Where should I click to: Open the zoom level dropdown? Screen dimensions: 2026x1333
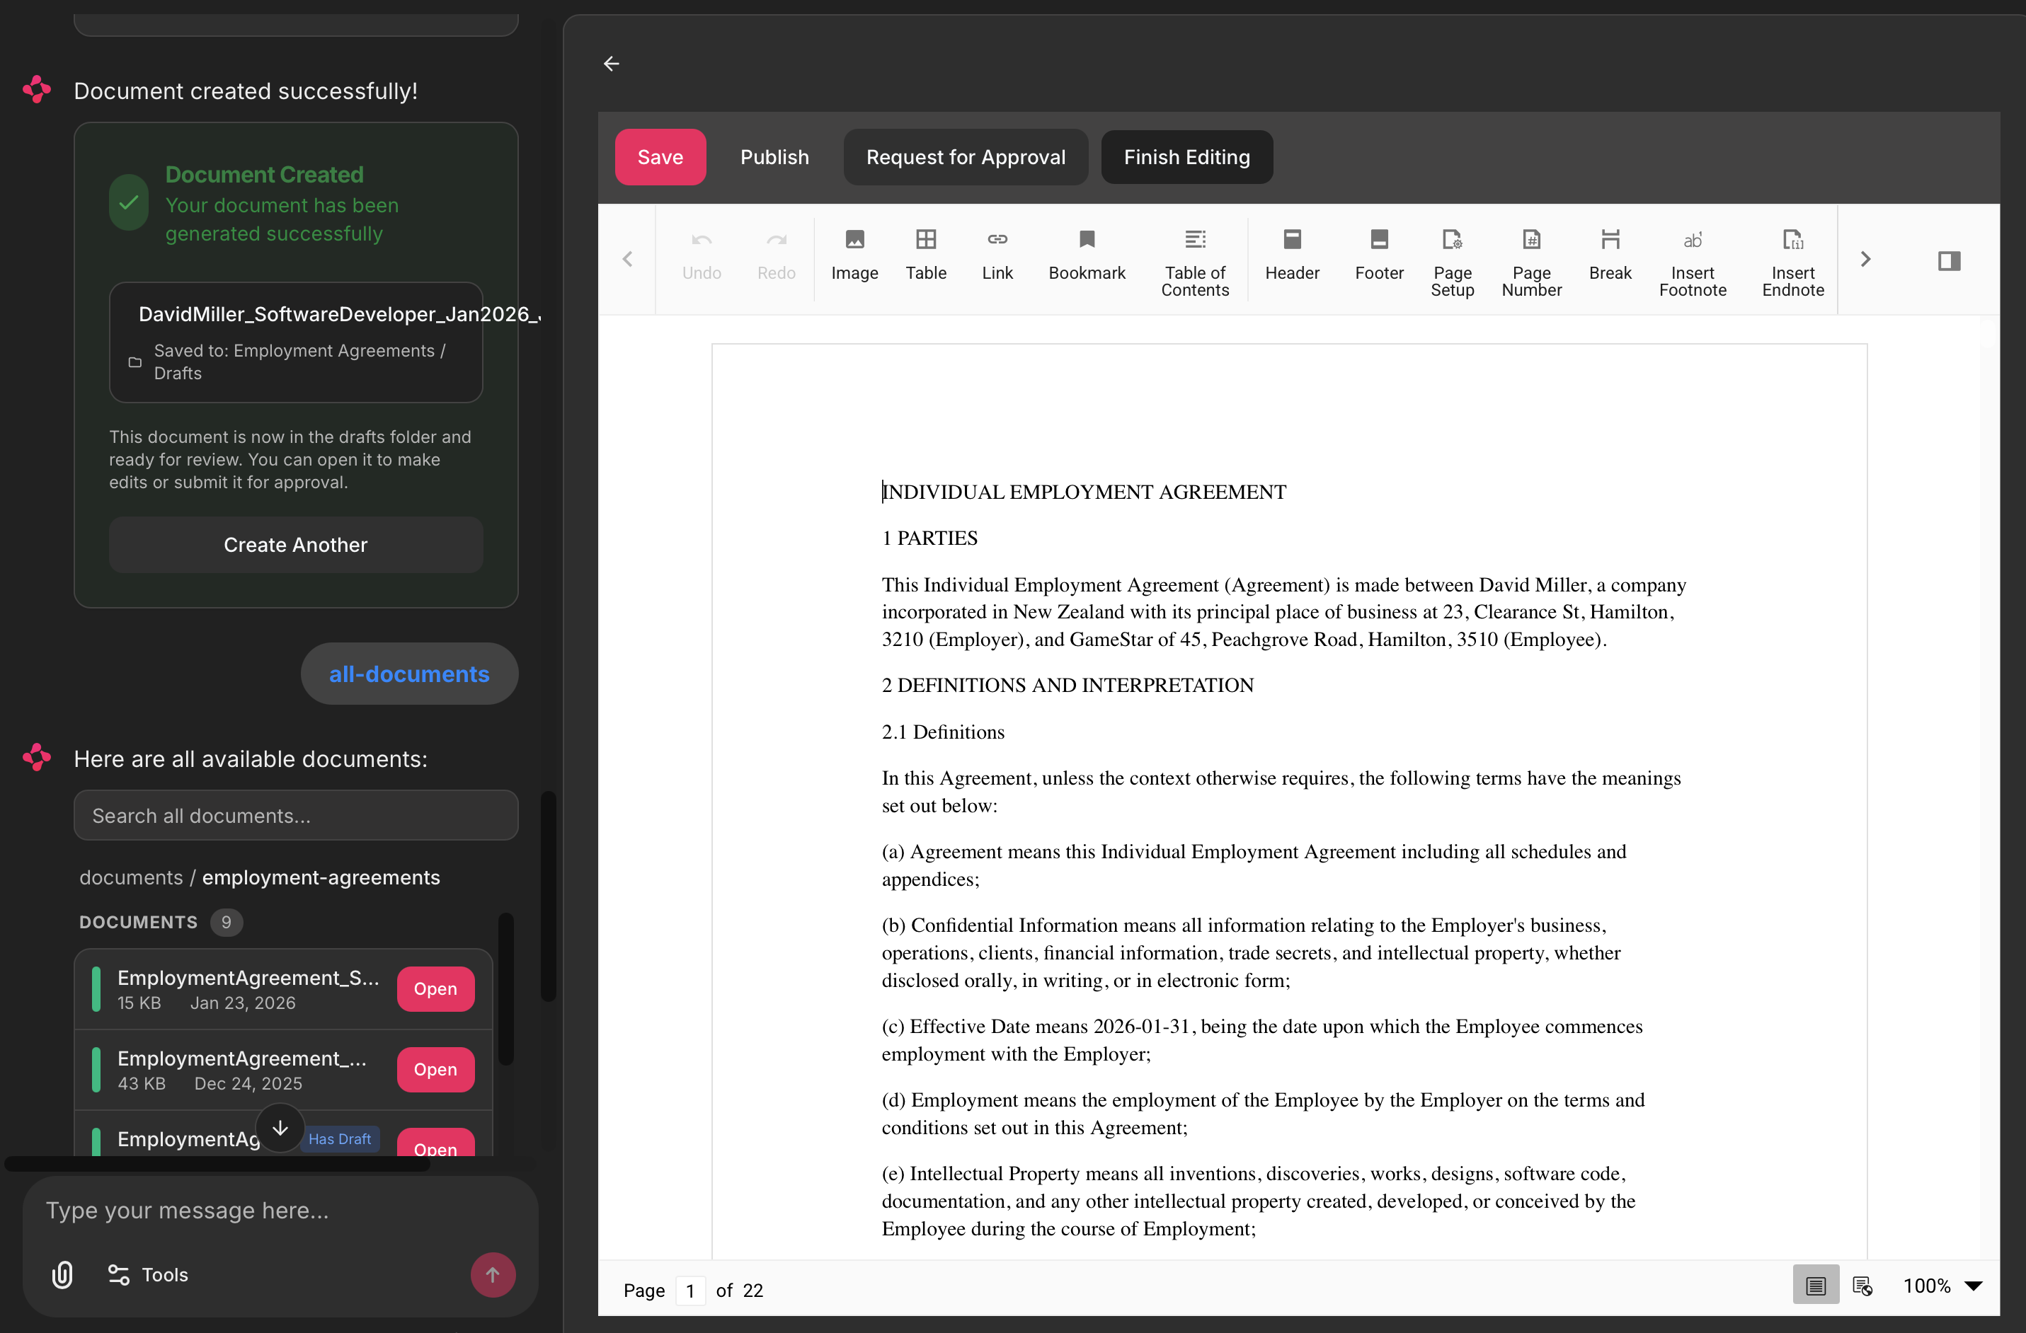(x=1942, y=1286)
